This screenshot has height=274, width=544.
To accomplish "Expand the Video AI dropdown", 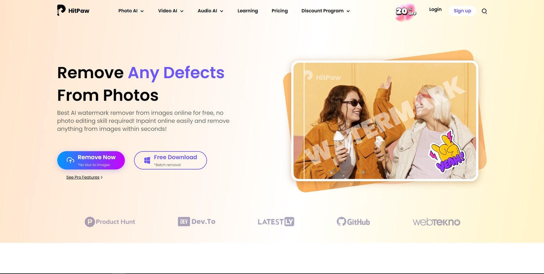I will click(x=171, y=11).
